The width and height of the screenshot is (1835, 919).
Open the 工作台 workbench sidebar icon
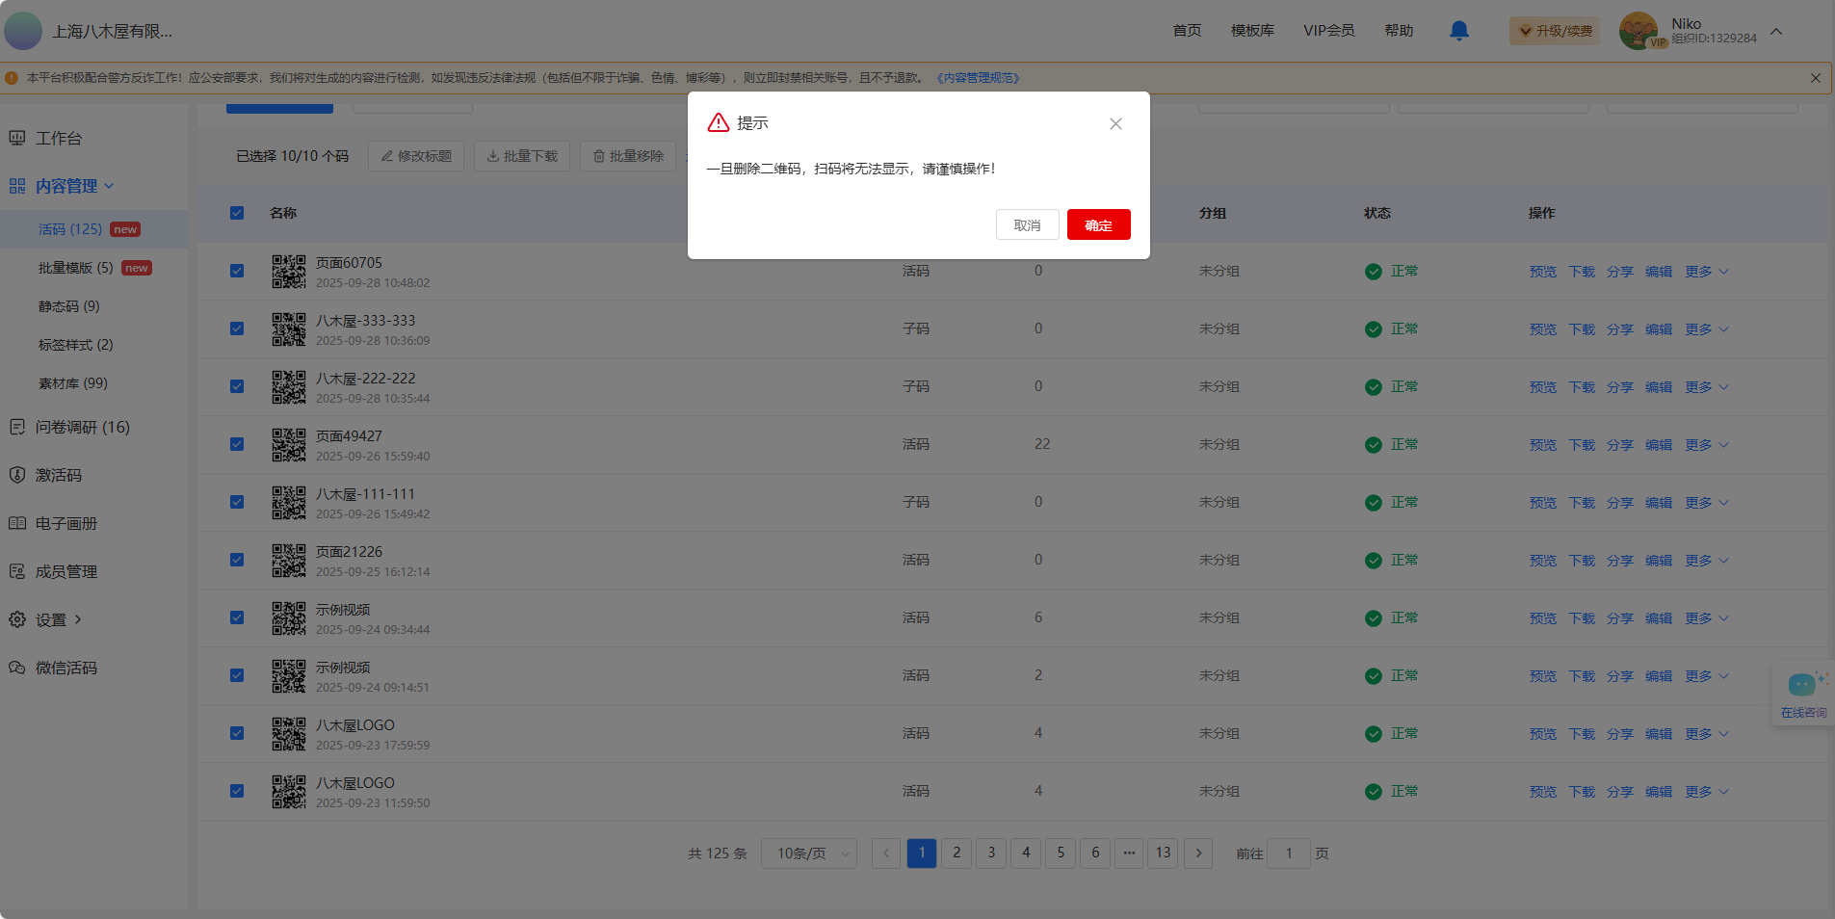17,139
